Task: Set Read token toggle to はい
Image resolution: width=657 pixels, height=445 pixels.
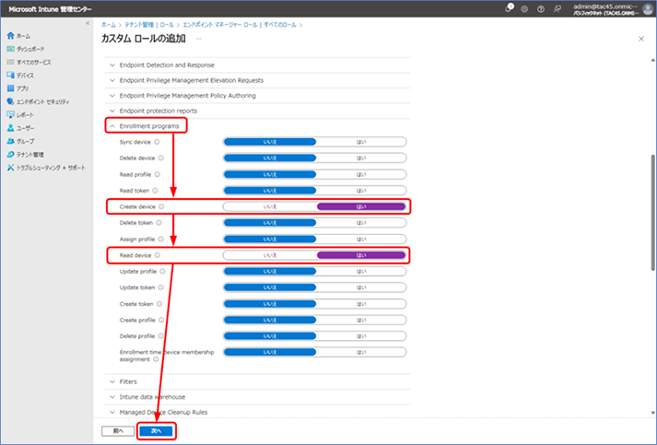Action: (x=361, y=191)
